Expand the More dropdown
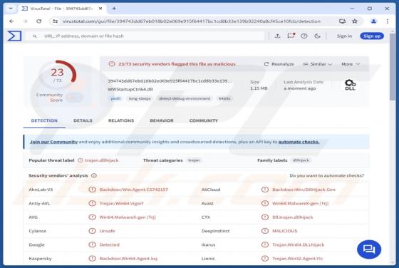This screenshot has width=399, height=268. (x=351, y=64)
